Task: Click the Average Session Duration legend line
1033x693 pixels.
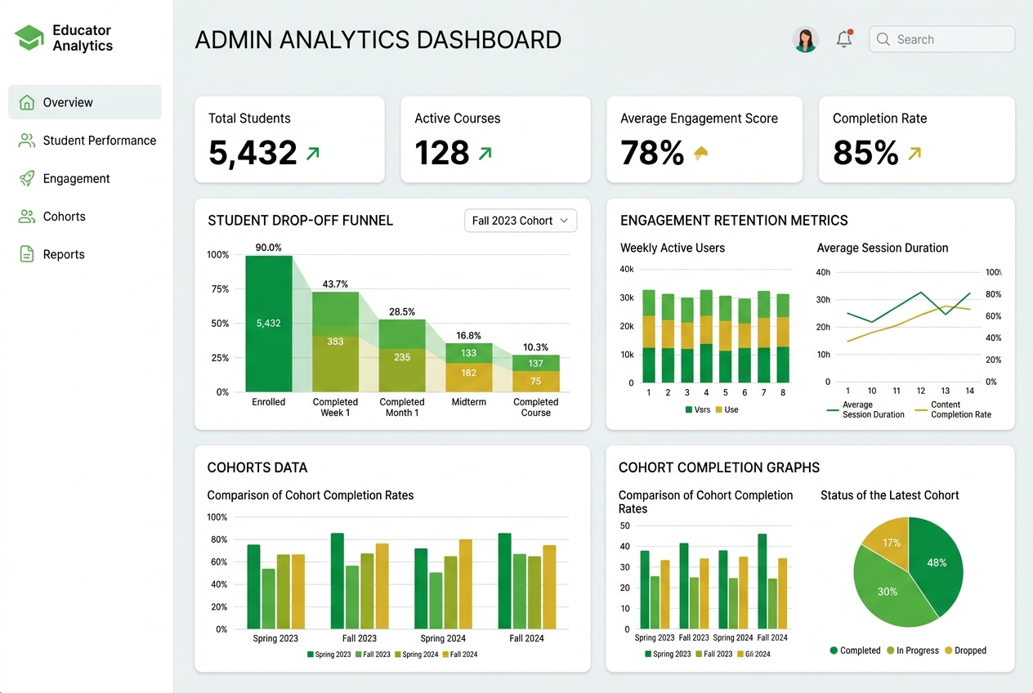Action: [834, 409]
